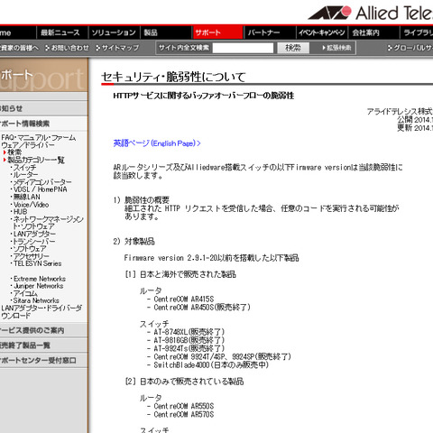The height and width of the screenshot is (433, 433).
Task: Focus the site full-text search field
Action: coord(243,48)
